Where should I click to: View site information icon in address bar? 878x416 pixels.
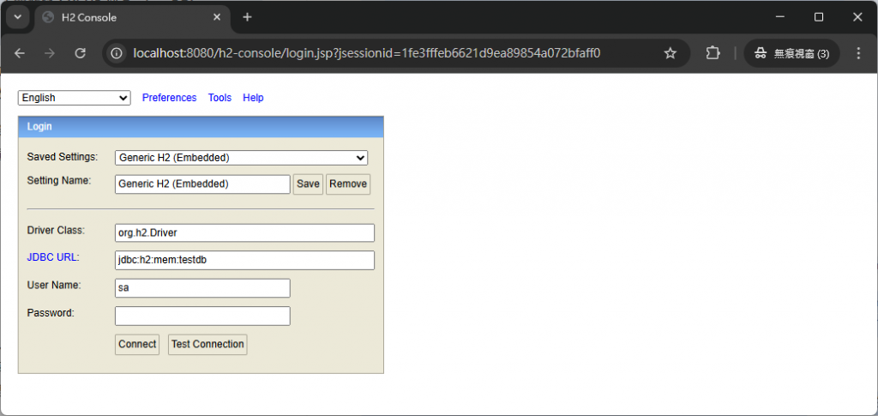117,53
